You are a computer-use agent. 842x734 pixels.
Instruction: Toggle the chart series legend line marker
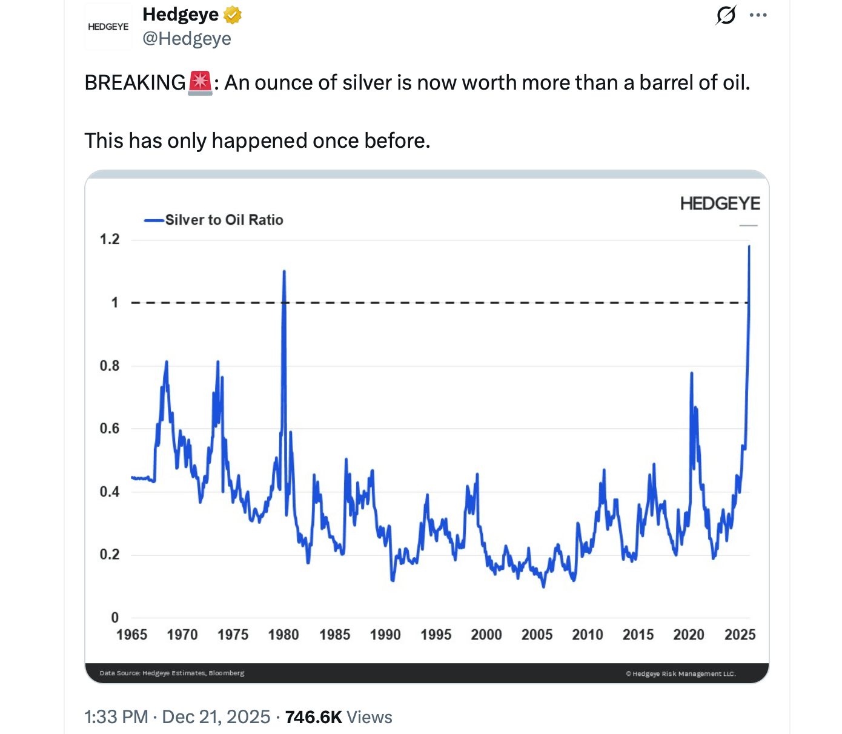pos(153,219)
